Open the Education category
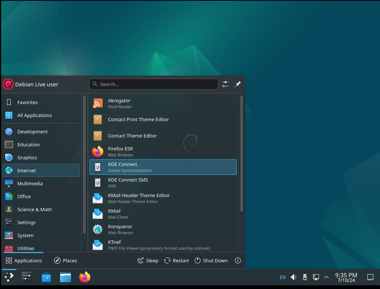380x289 pixels. (x=41, y=144)
